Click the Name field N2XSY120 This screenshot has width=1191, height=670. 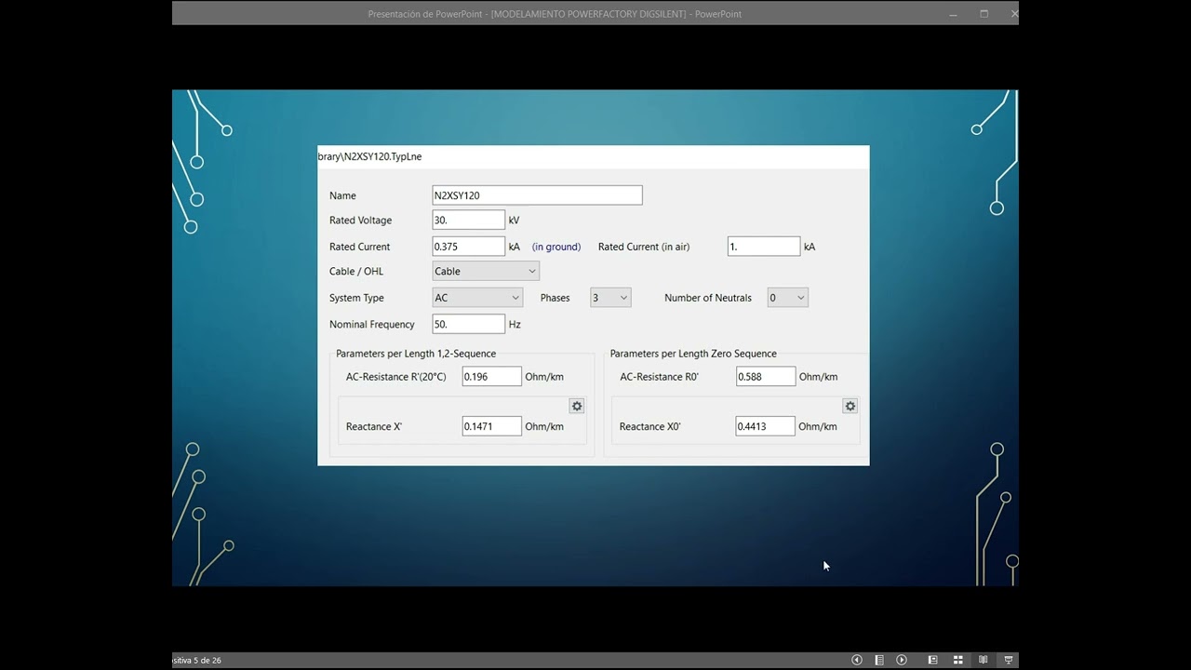click(537, 195)
